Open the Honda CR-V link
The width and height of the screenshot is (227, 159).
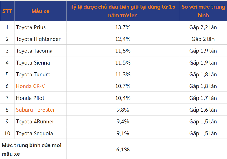pyautogui.click(x=30, y=86)
